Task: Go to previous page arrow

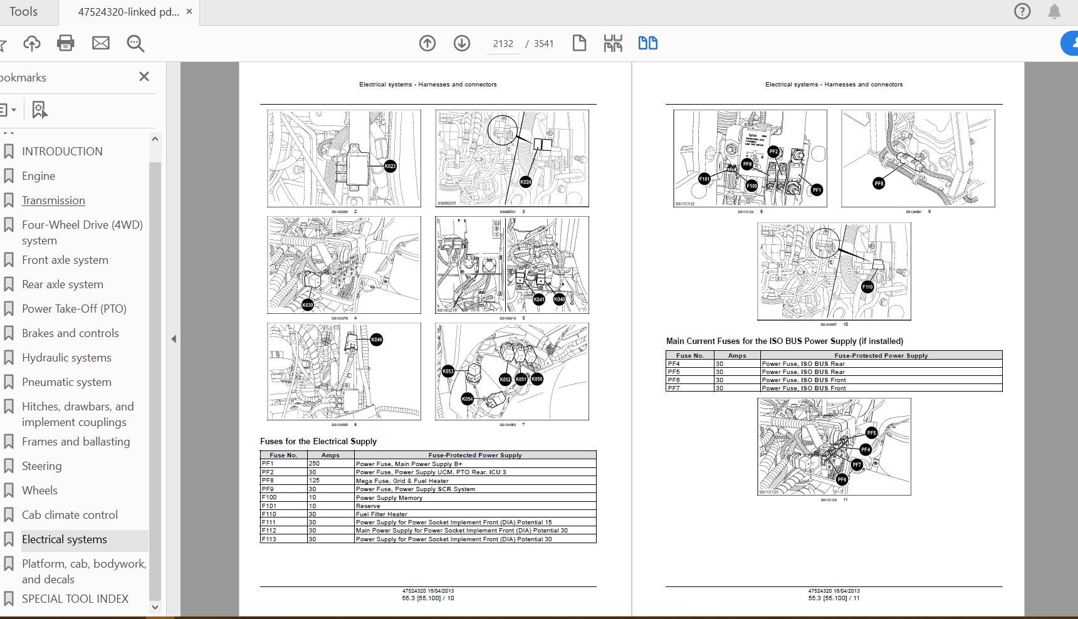Action: (427, 43)
